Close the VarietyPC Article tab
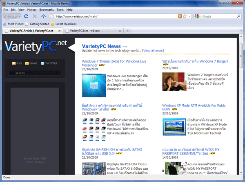This screenshot has width=245, height=182. [60, 31]
